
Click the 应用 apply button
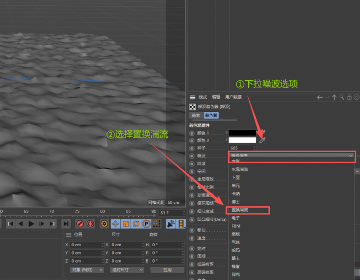(x=167, y=269)
